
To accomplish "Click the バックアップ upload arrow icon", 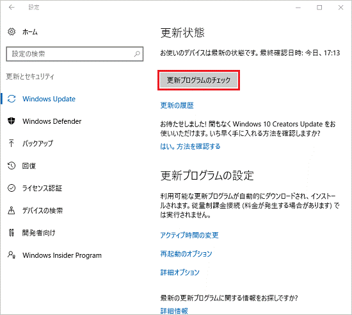I will tap(12, 143).
